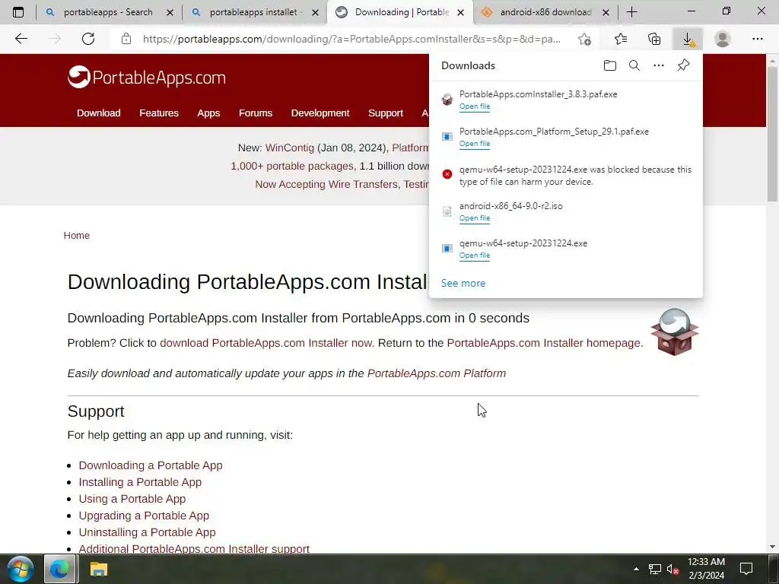Open the Download menu on PortableApps site
Image resolution: width=779 pixels, height=584 pixels.
pos(98,113)
